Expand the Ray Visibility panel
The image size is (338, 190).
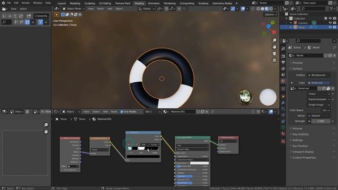301,134
